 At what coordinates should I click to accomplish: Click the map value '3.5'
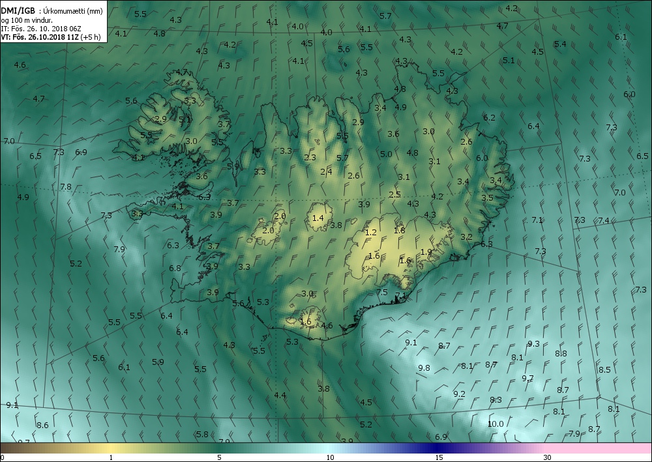[487, 197]
